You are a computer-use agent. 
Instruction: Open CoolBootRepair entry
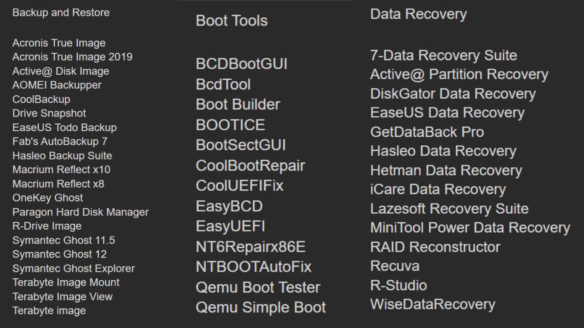click(250, 165)
